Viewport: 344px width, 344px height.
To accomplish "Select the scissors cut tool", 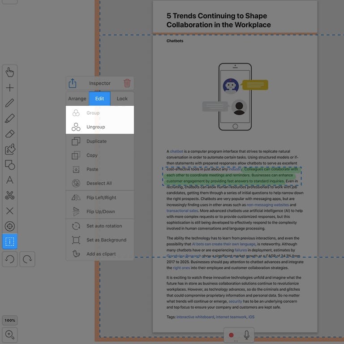I will click(10, 195).
